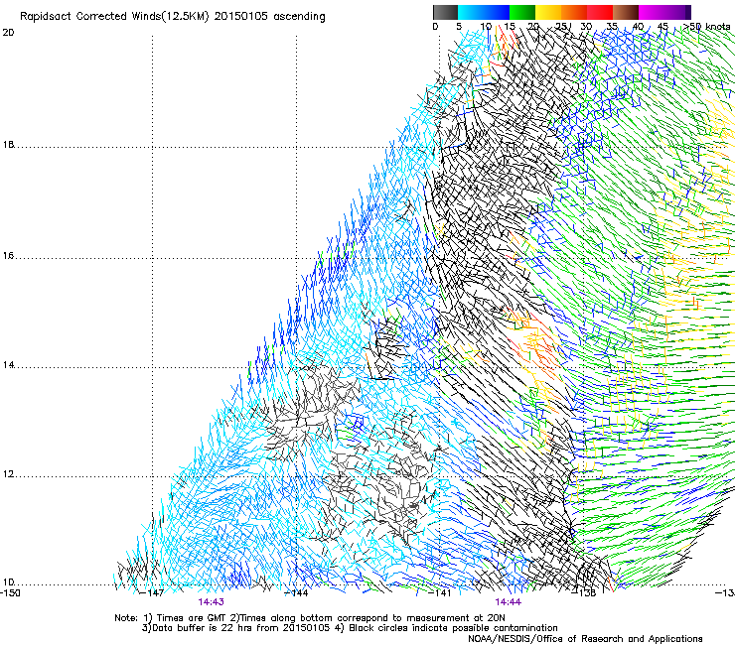Image resolution: width=735 pixels, height=645 pixels.
Task: Click the longitude label '-147'
Action: tap(152, 593)
